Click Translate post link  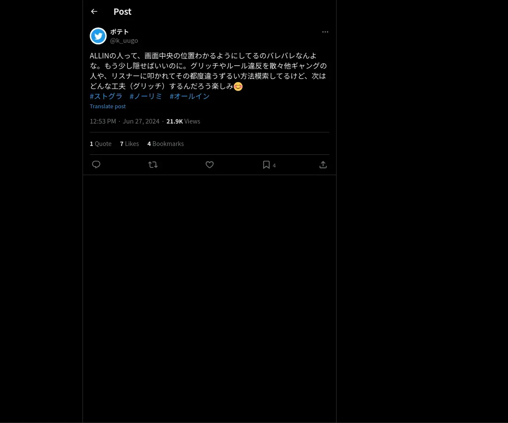108,106
